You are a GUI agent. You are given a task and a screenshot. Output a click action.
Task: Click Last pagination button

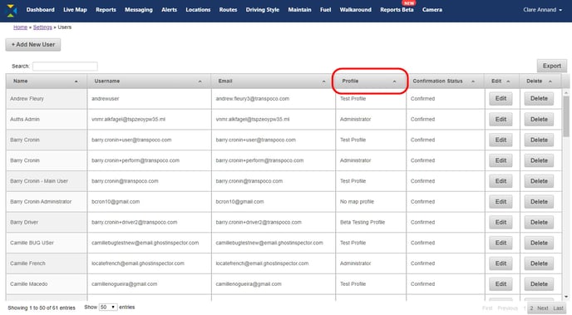pos(558,308)
